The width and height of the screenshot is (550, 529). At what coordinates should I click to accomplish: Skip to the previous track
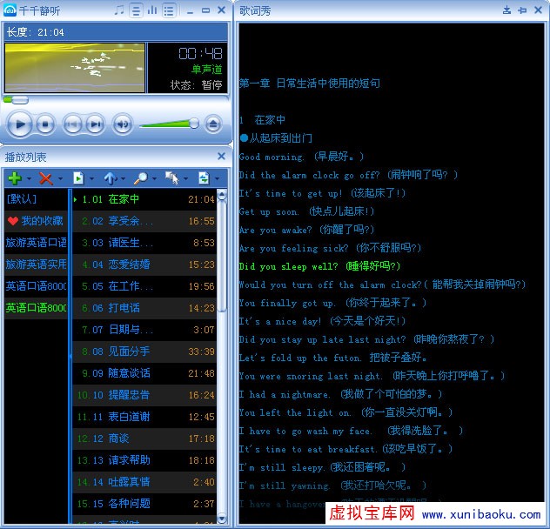(x=72, y=124)
